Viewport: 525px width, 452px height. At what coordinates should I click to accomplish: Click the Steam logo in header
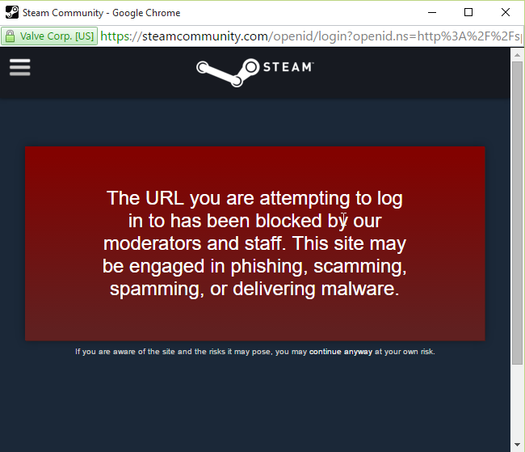tap(254, 73)
